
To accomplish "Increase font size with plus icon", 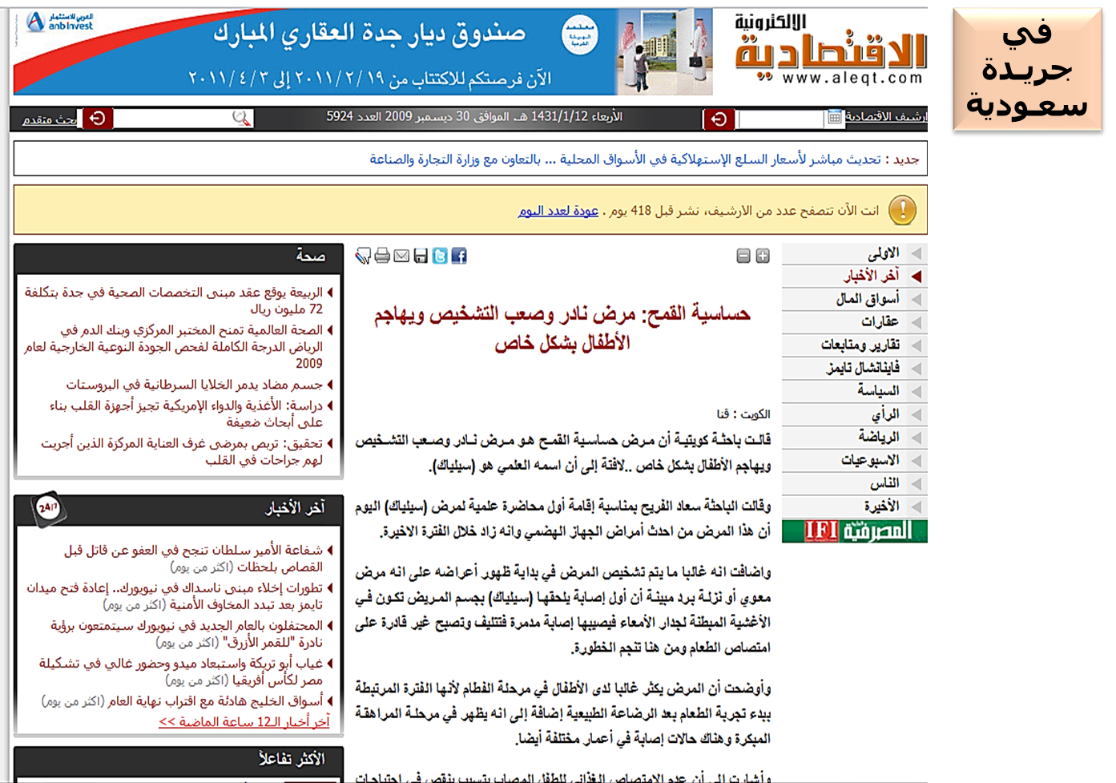I will pos(763,256).
